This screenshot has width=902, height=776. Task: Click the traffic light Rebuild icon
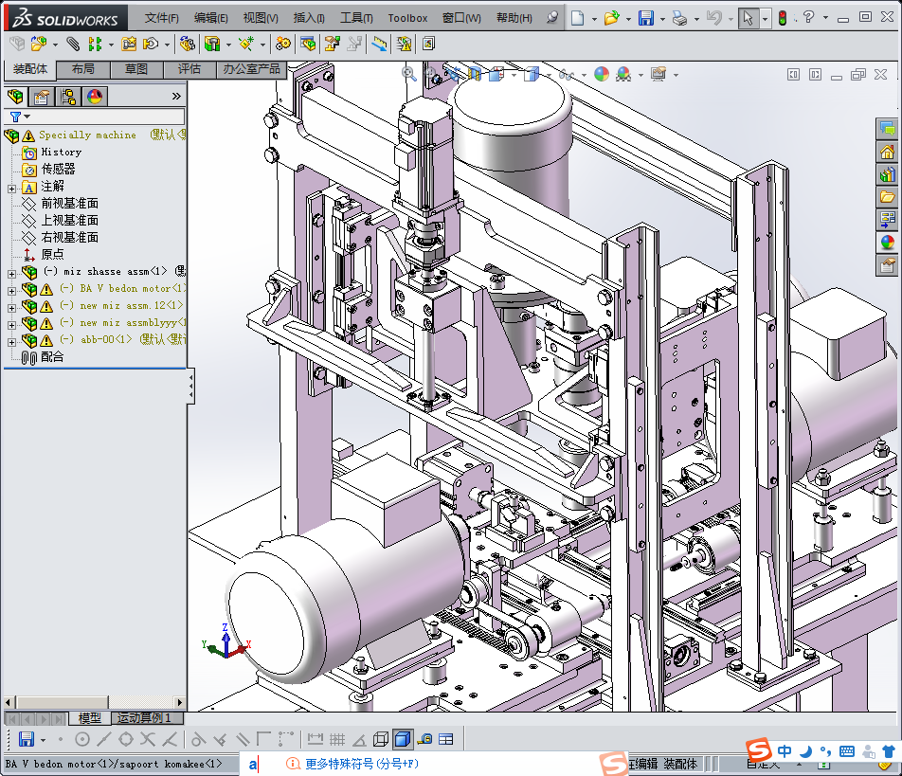(x=783, y=18)
